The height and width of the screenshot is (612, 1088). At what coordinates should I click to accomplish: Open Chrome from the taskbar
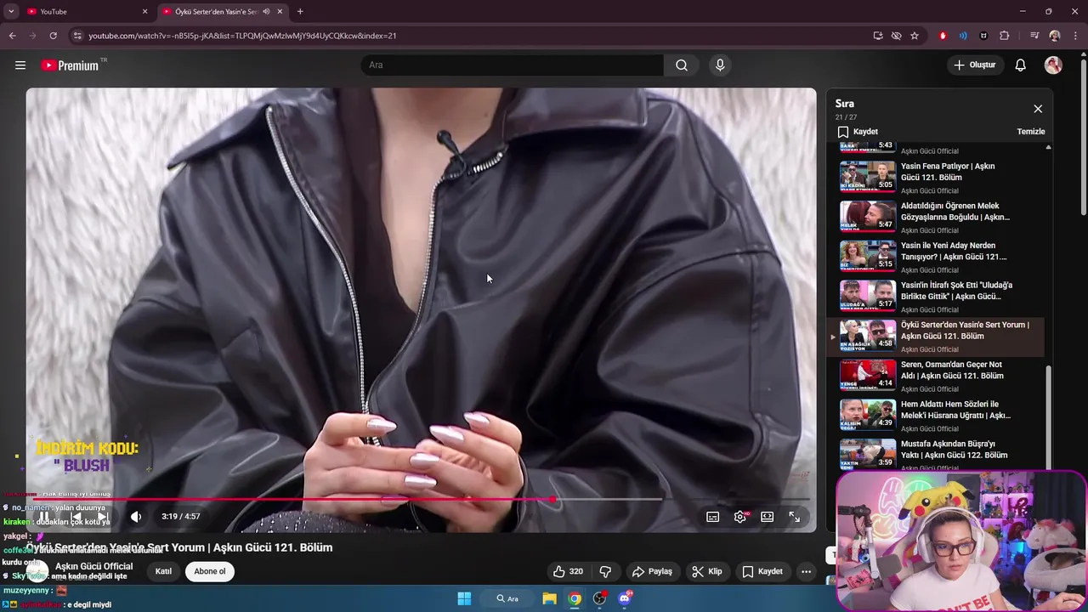point(575,598)
